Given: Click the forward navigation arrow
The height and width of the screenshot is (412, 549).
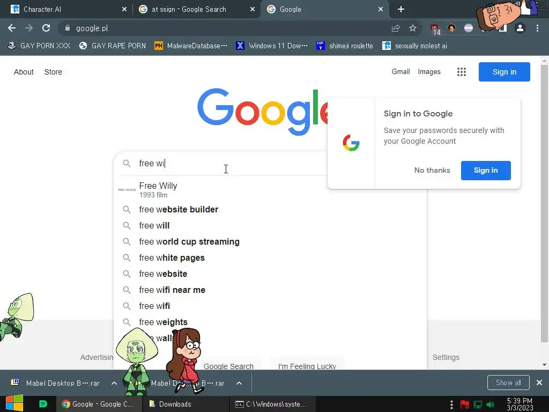Looking at the screenshot, I should 29,28.
